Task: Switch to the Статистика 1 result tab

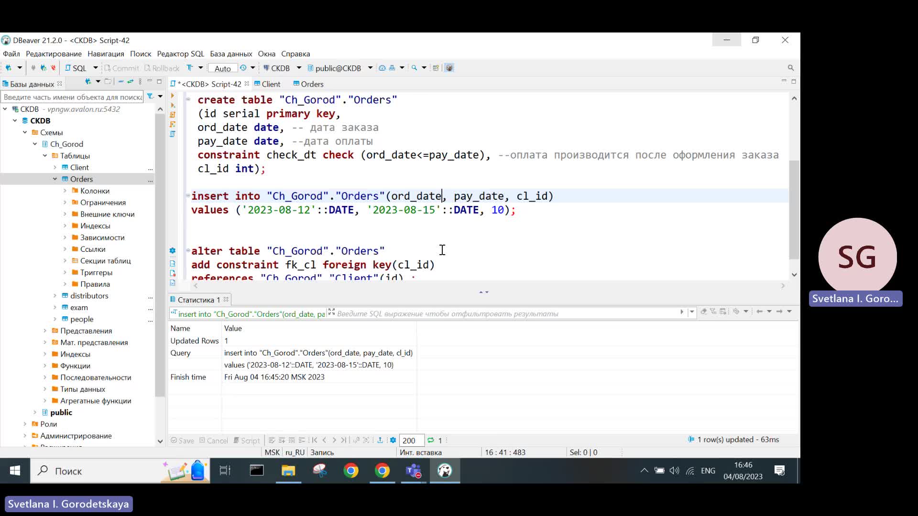Action: pyautogui.click(x=198, y=300)
